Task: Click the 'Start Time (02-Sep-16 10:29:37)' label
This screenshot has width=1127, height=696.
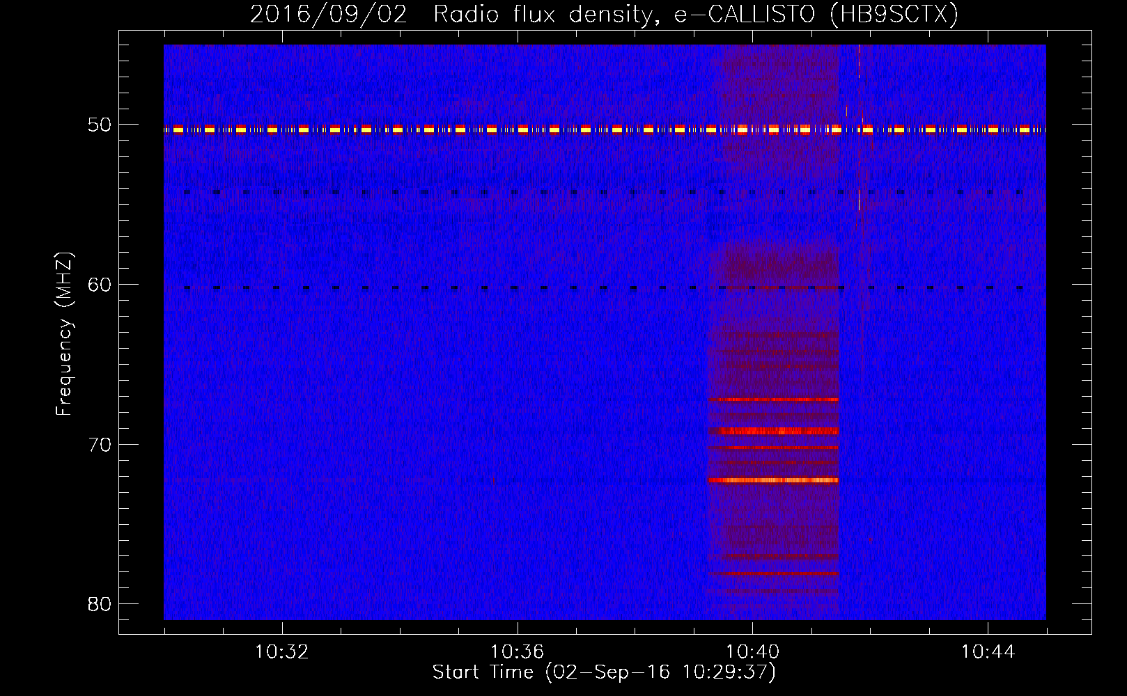Action: [604, 672]
